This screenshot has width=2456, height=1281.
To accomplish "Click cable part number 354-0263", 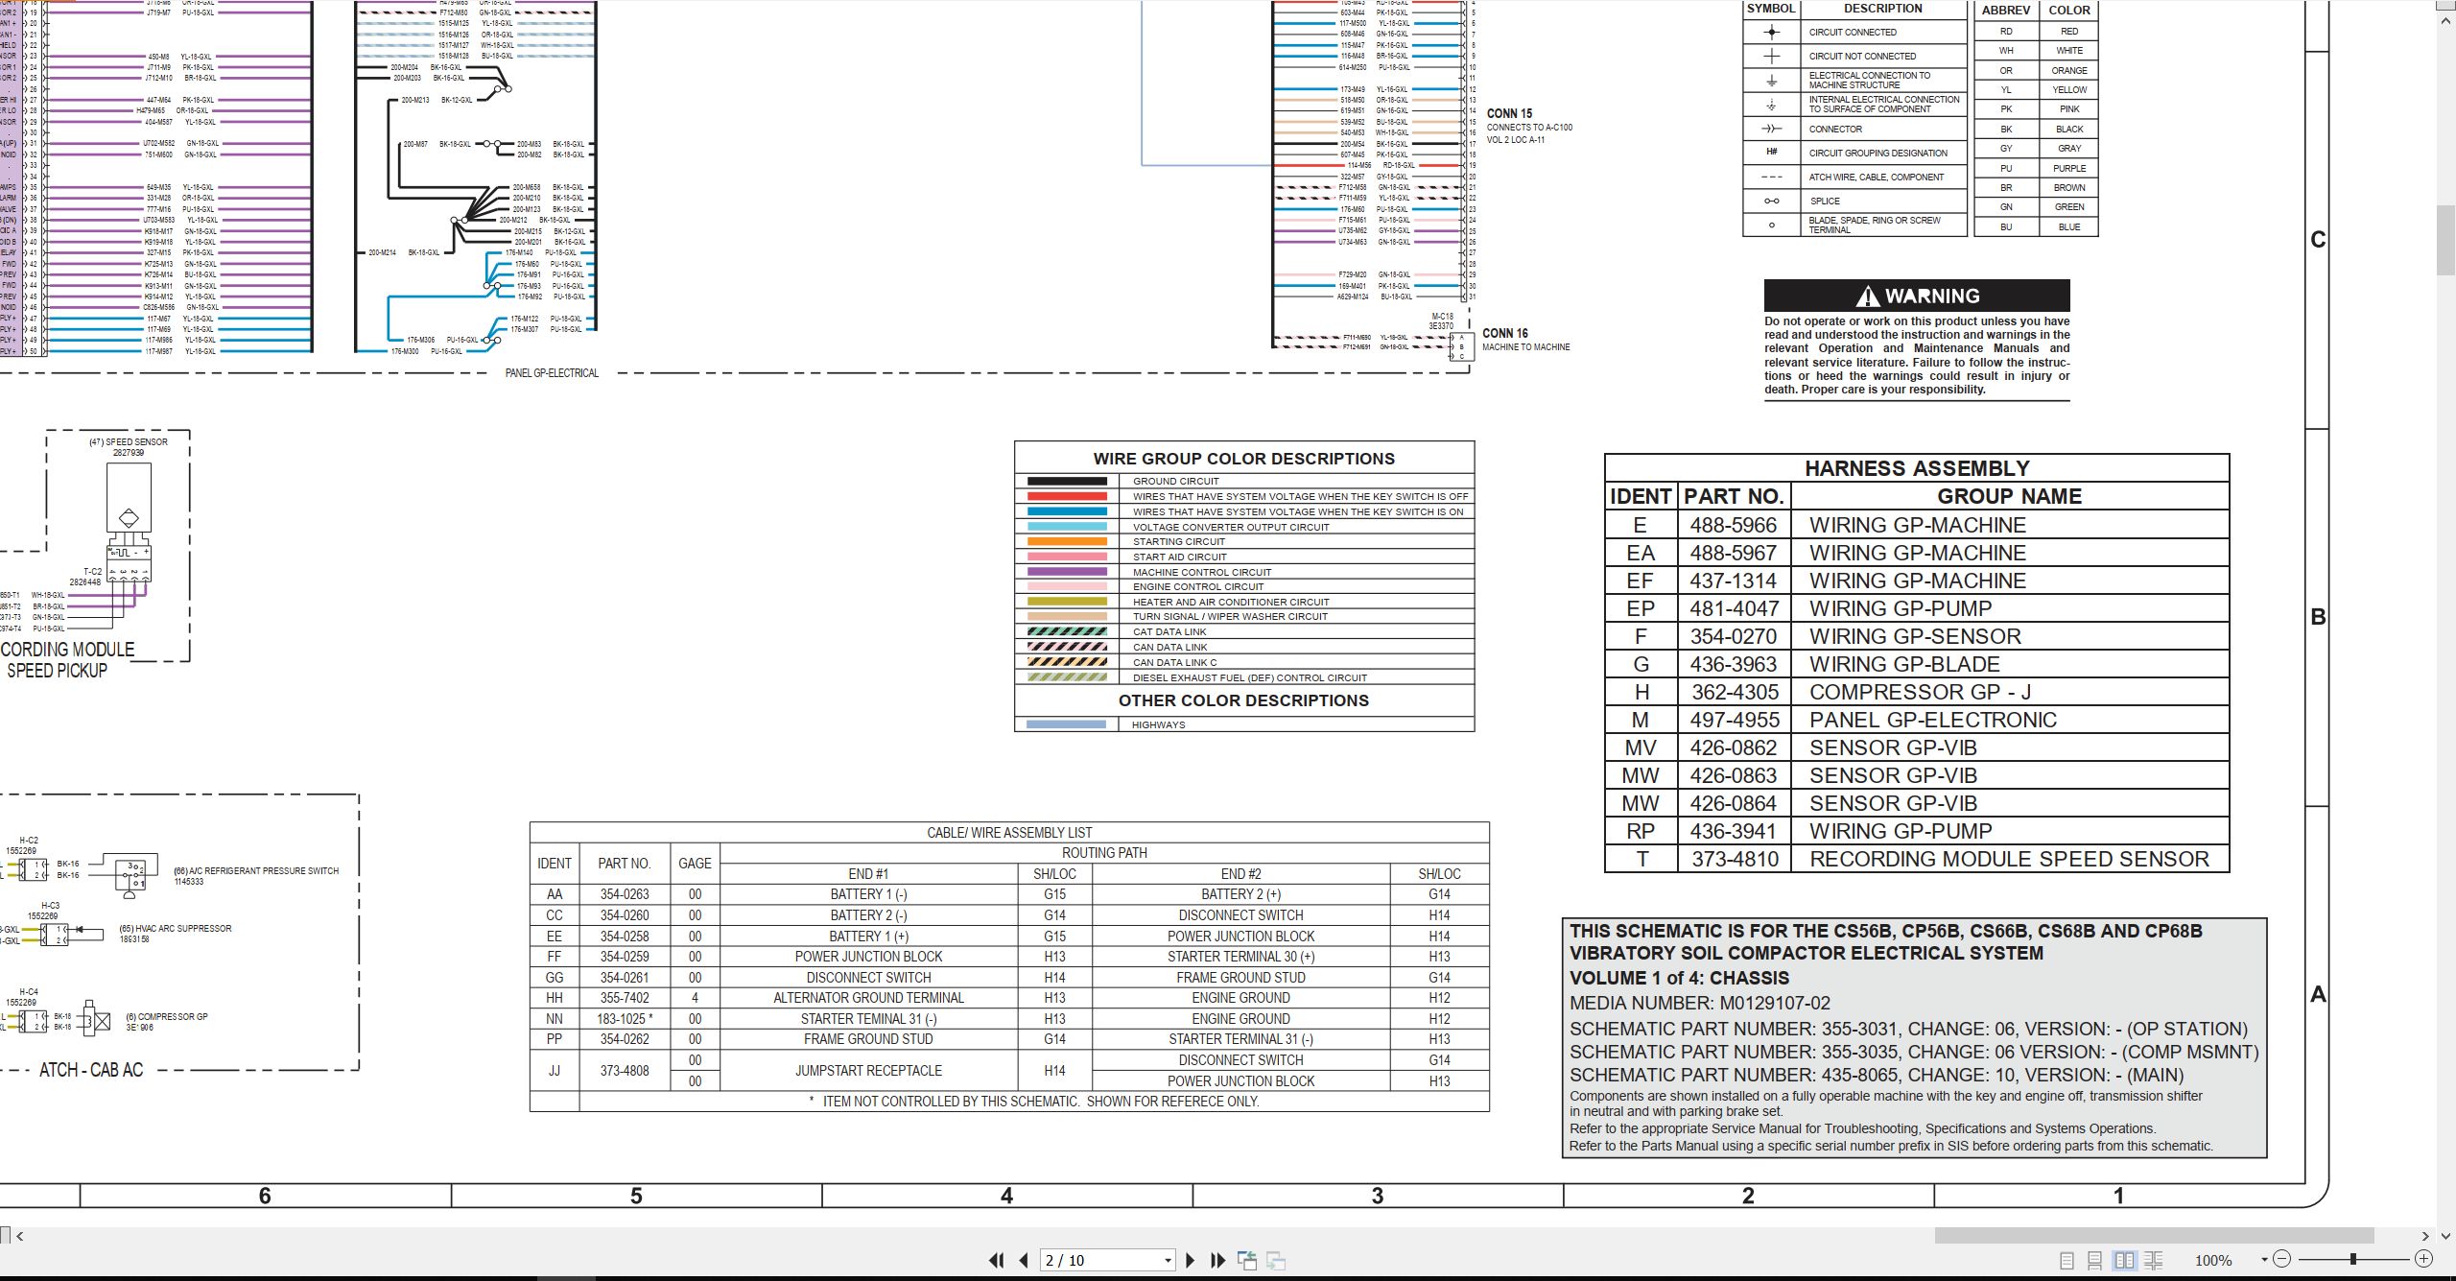I will coord(625,894).
